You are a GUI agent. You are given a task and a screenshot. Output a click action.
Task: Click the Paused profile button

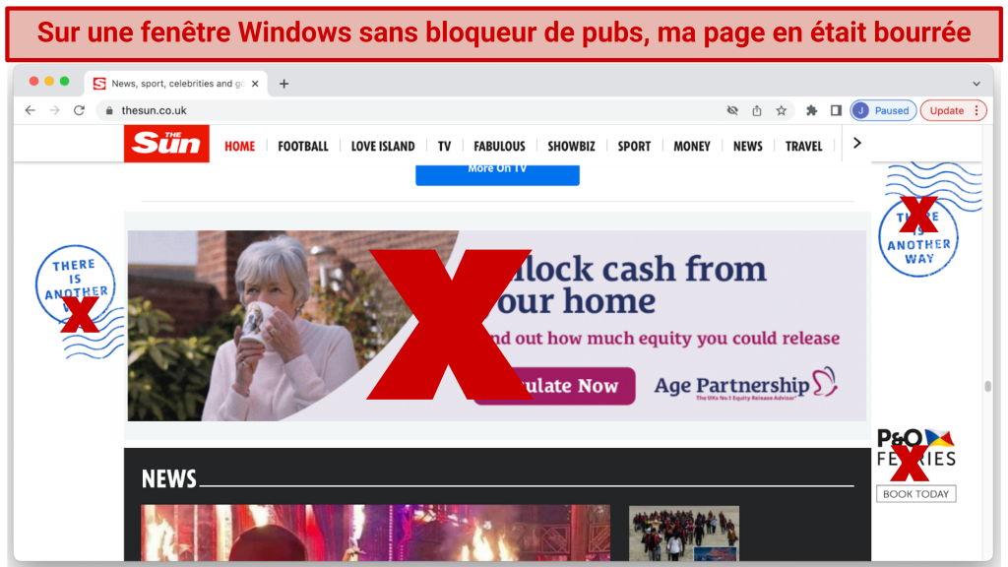coord(883,110)
